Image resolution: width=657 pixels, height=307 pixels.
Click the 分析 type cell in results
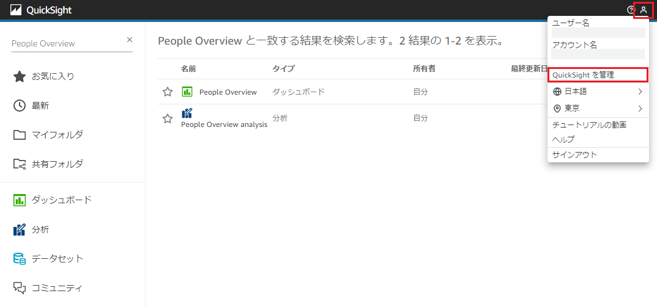pos(280,118)
